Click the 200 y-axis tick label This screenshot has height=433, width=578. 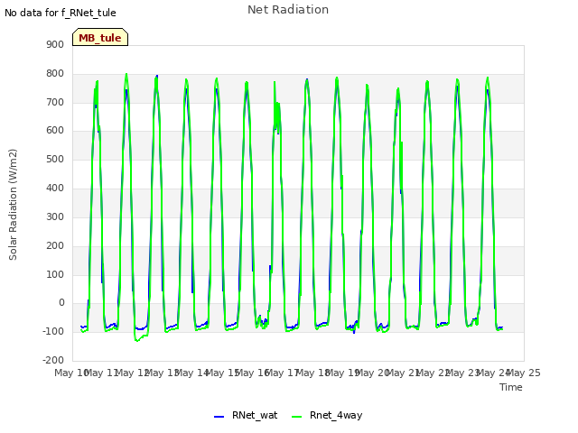(55, 246)
